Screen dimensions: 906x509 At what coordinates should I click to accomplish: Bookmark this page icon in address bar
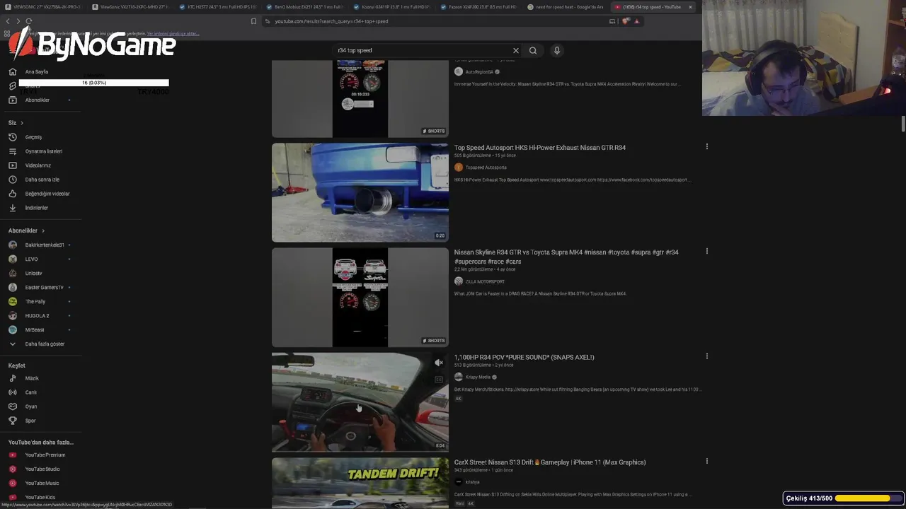pyautogui.click(x=253, y=21)
